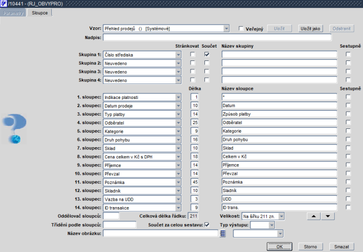This screenshot has width=363, height=252.
Task: Toggle the Veřejný checkbox
Action: coord(241,28)
